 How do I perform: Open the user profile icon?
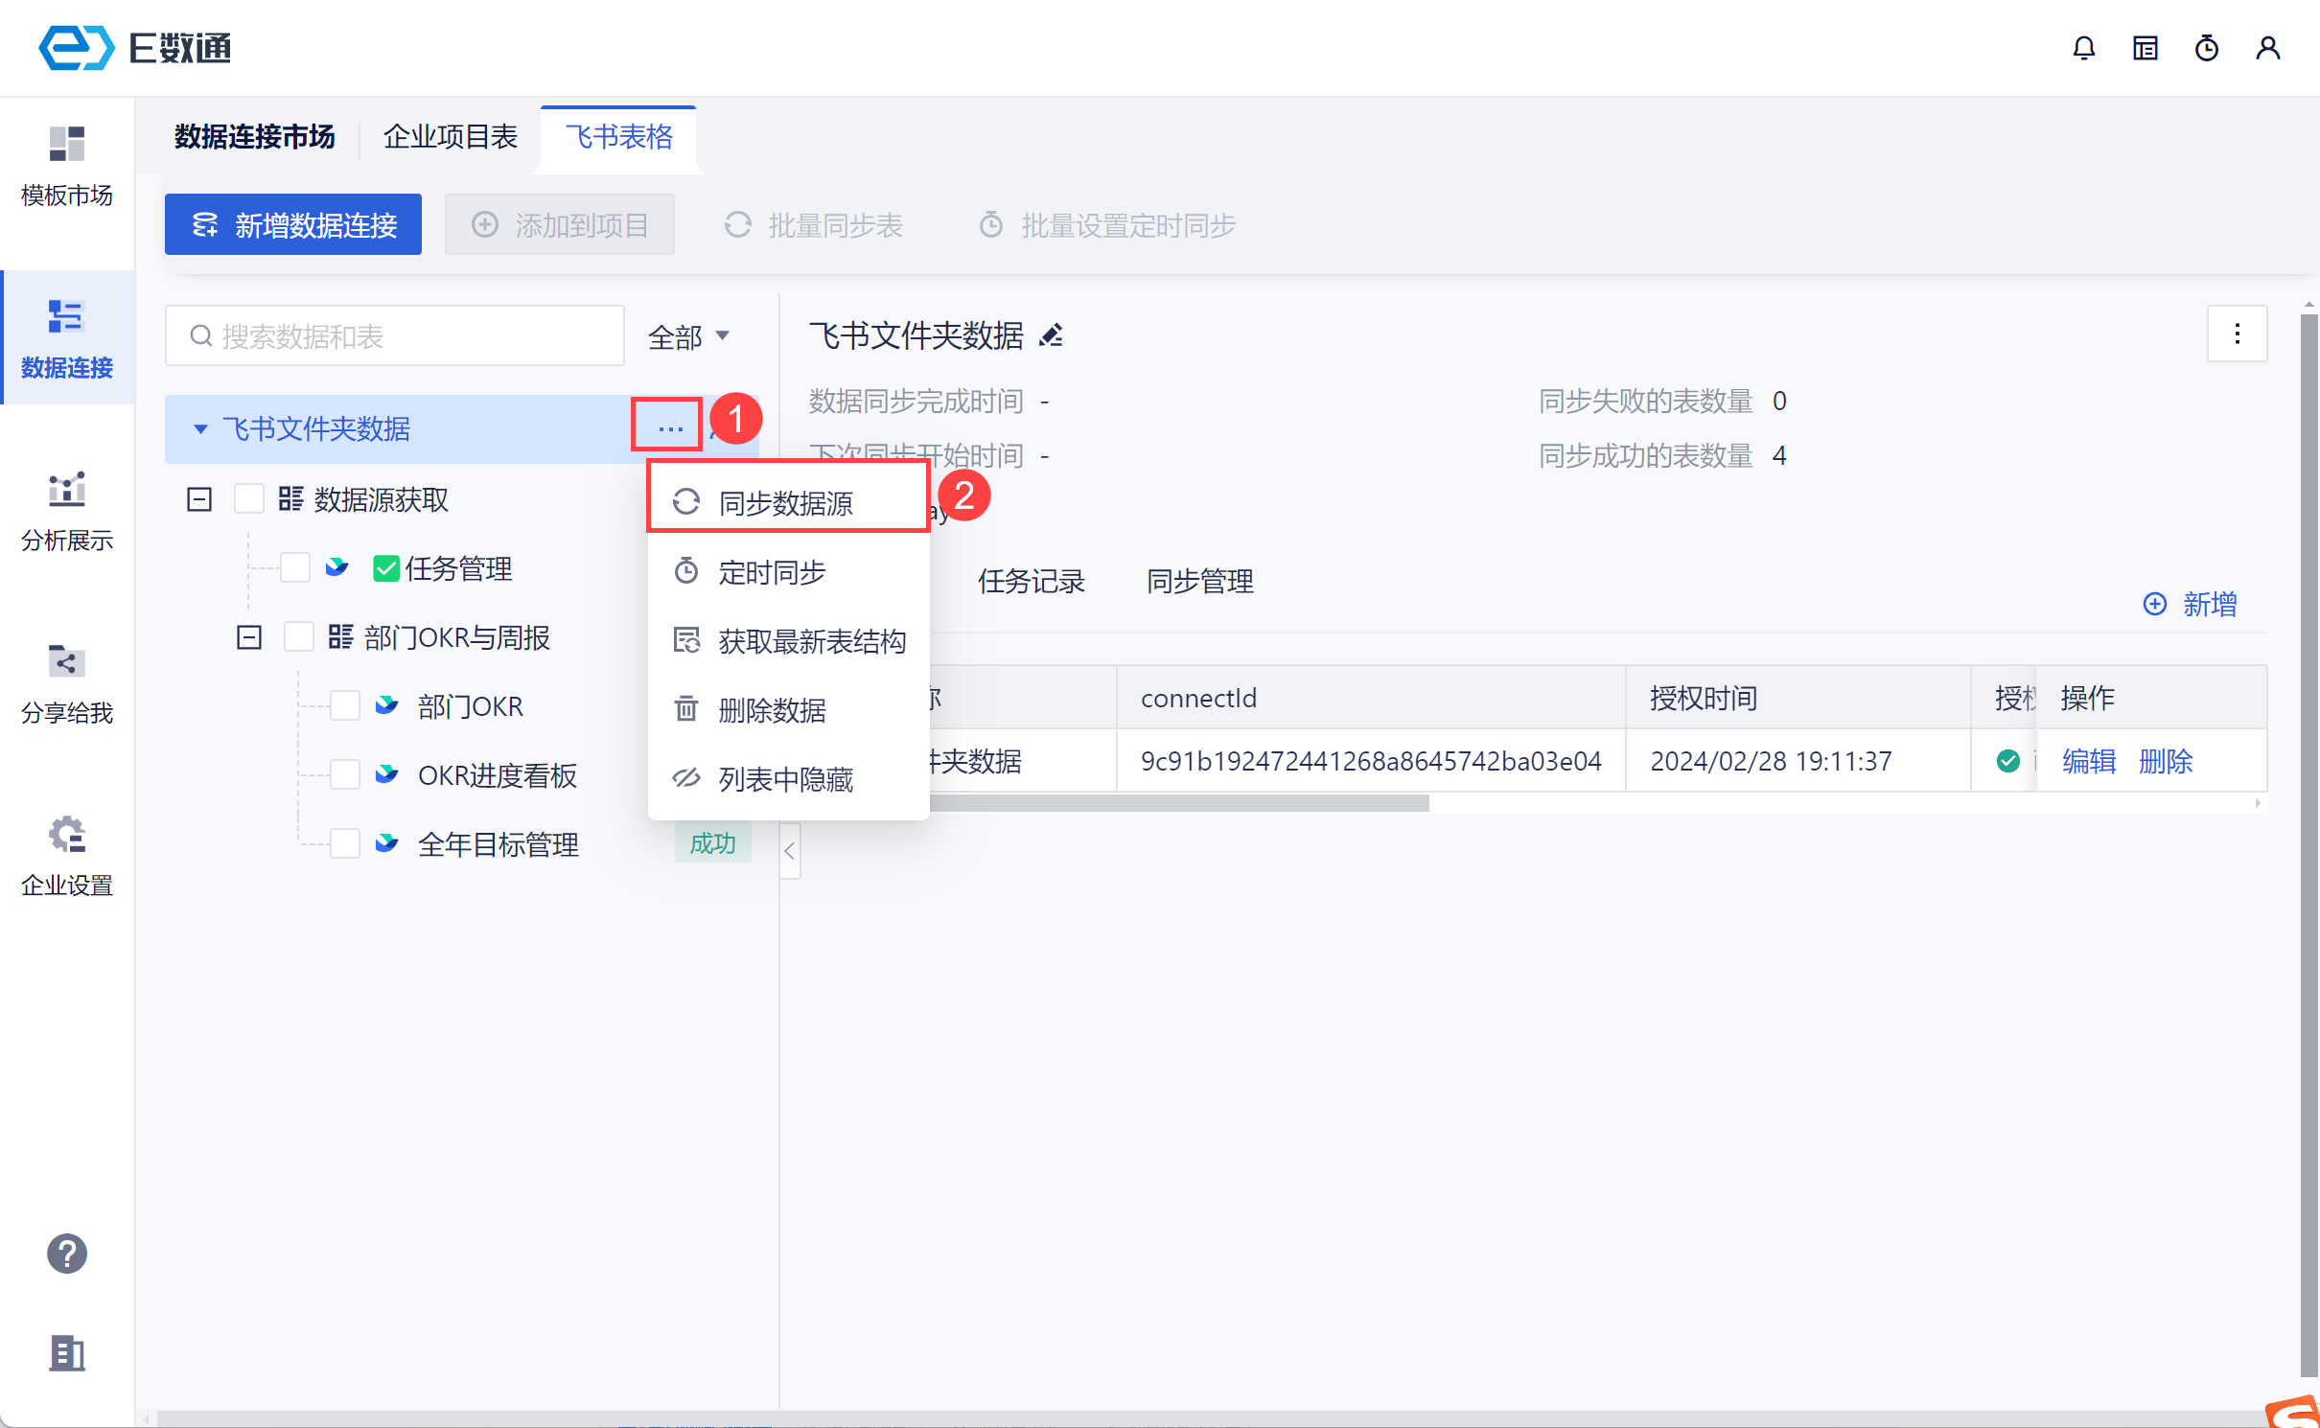point(2267,48)
